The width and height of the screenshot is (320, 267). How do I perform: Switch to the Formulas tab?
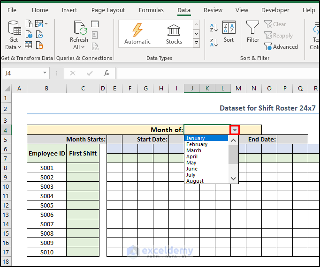tap(151, 10)
